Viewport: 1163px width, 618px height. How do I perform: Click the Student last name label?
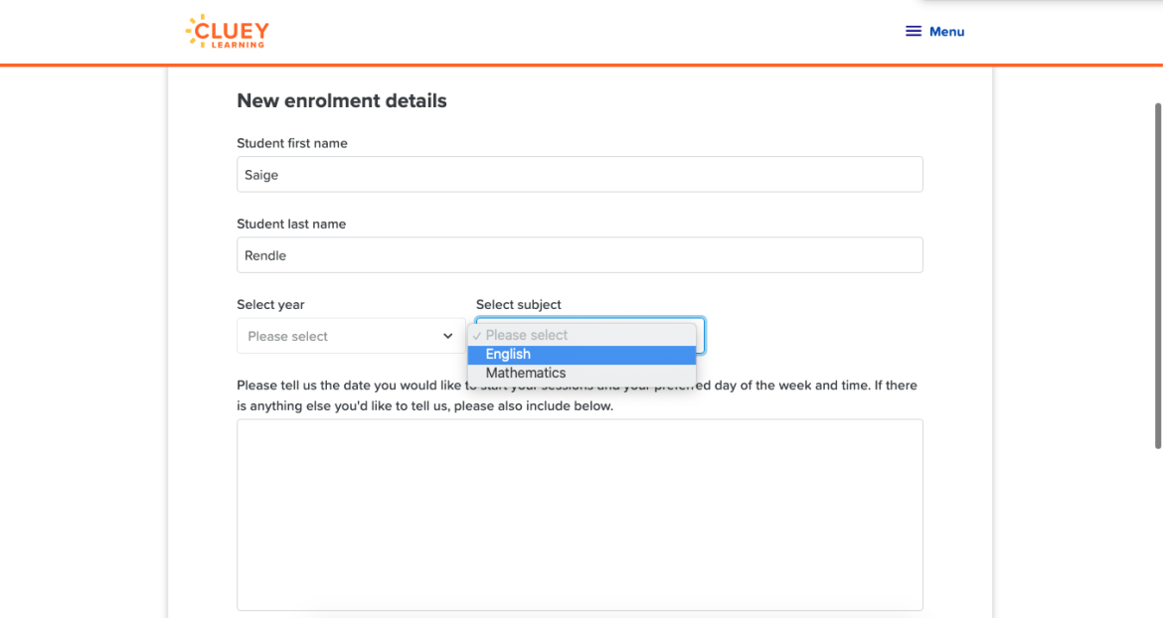coord(291,225)
